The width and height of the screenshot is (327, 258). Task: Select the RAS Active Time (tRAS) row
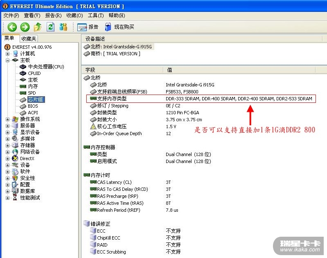click(x=131, y=203)
